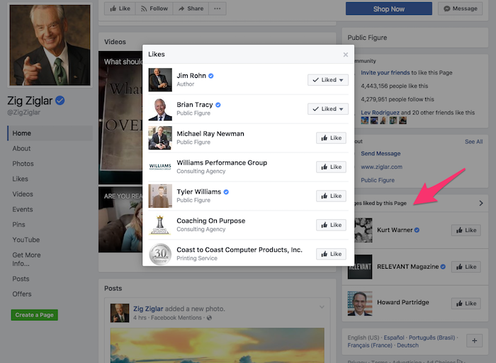Like RELEVANT Magazine in the sidebar
The height and width of the screenshot is (363, 496).
tap(466, 267)
